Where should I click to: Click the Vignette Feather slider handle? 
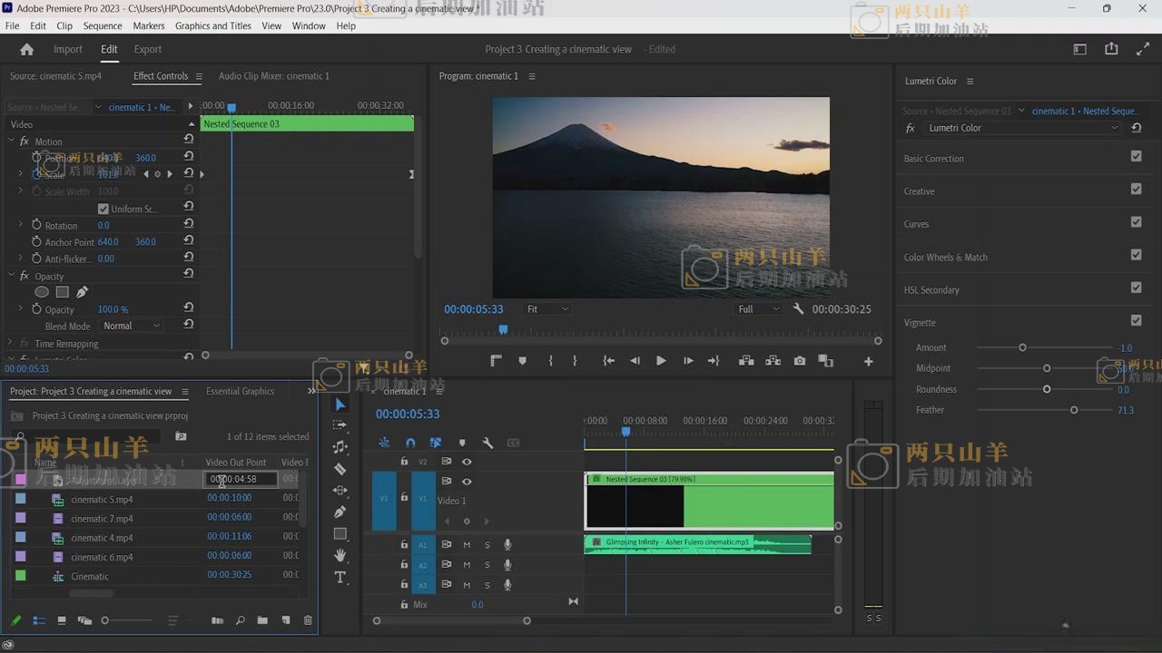click(x=1074, y=410)
